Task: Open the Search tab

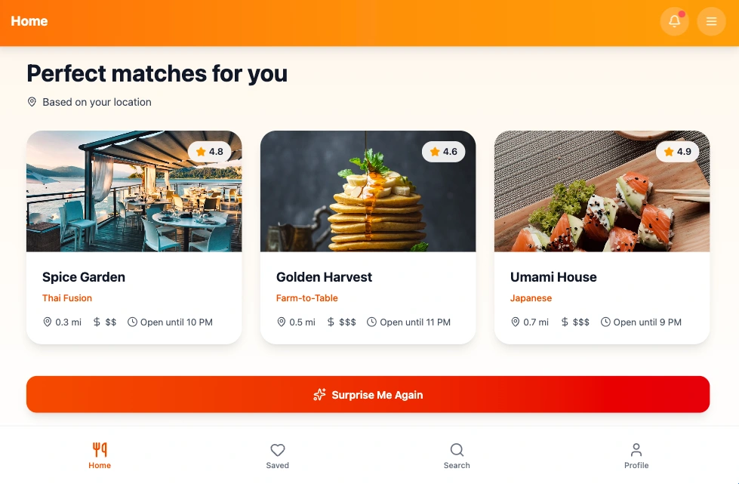Action: [457, 456]
